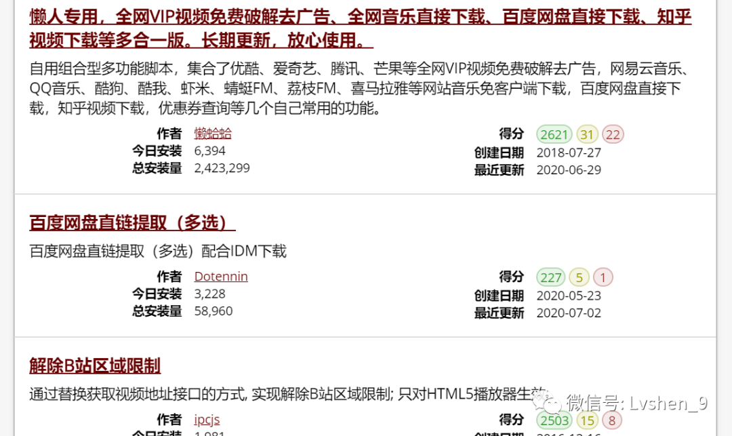The height and width of the screenshot is (436, 732).
Task: Click yellow score badge 15
Action: [587, 420]
